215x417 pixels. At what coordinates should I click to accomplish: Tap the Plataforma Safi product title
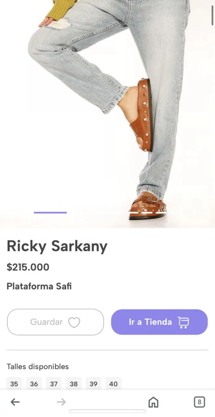pyautogui.click(x=39, y=286)
